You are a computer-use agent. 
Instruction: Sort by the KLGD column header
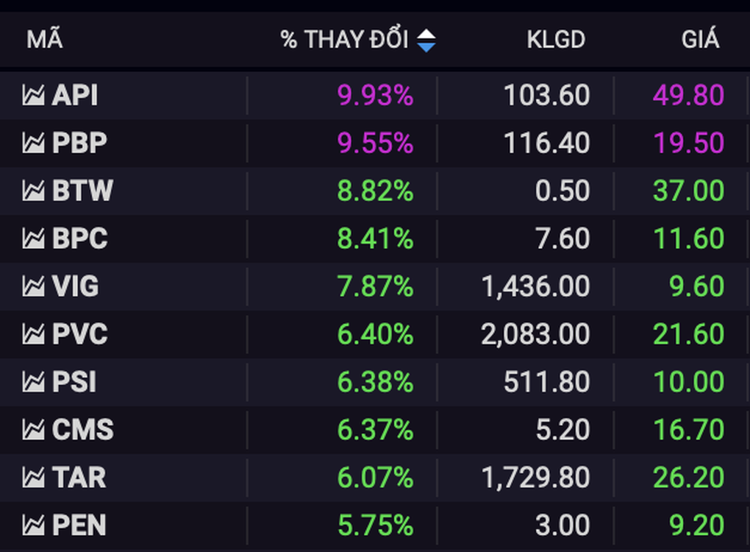click(x=556, y=40)
